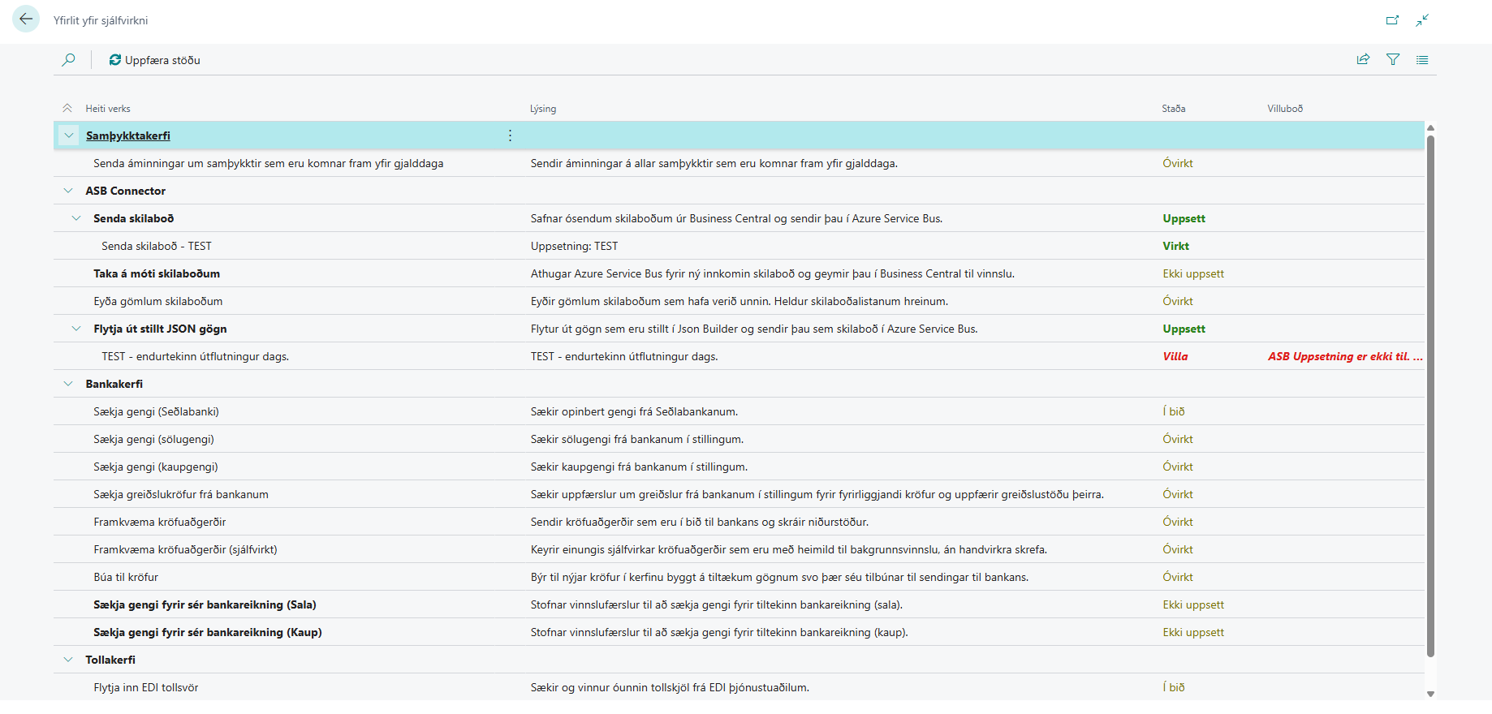Viewport: 1492px width, 714px height.
Task: Open the ASB Uppsetning error message
Action: (1345, 356)
